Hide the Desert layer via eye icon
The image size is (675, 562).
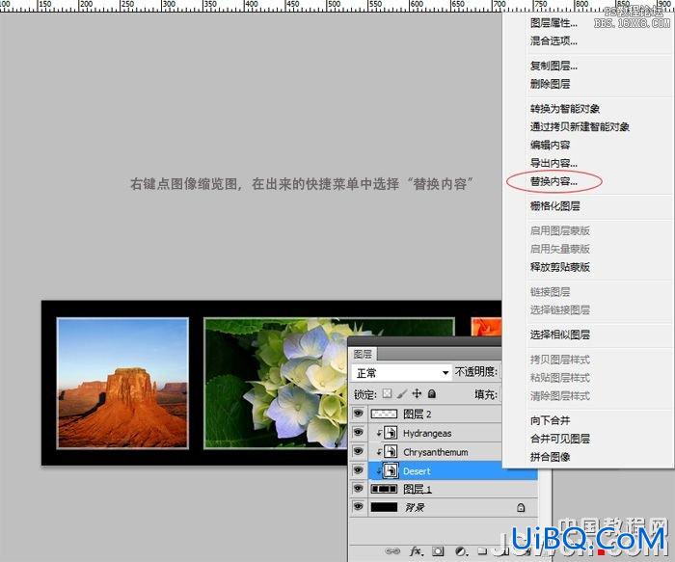(358, 469)
